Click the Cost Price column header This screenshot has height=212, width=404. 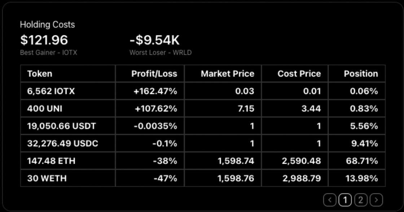pos(299,74)
